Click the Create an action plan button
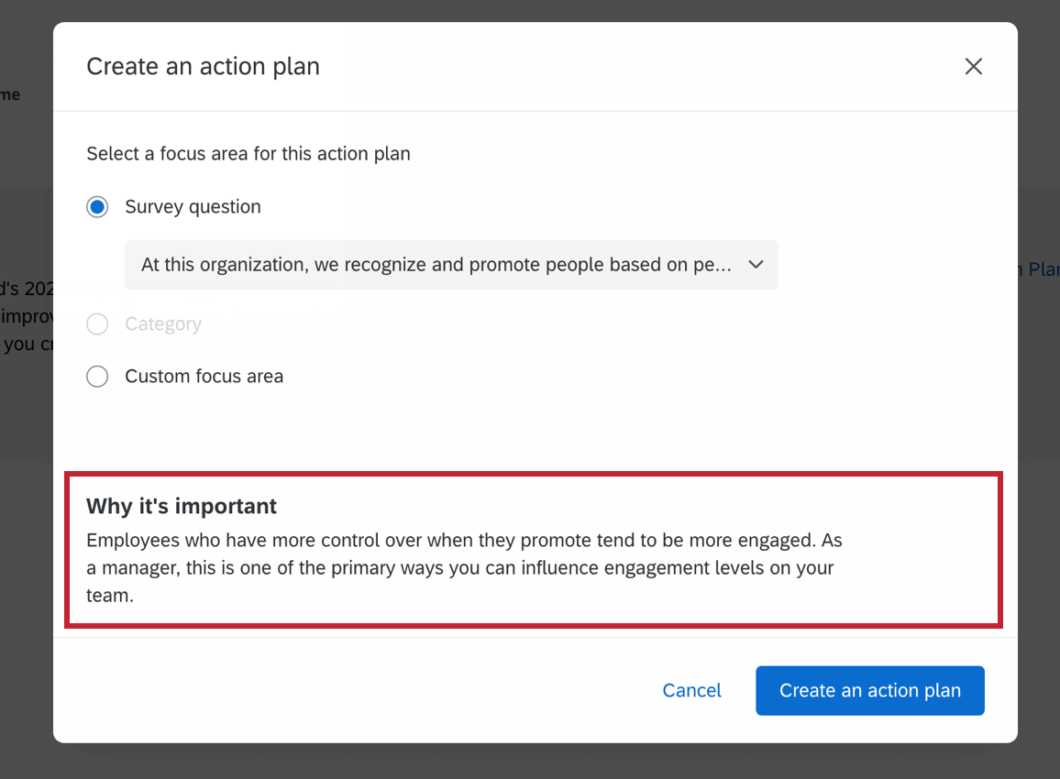The width and height of the screenshot is (1060, 779). (869, 690)
